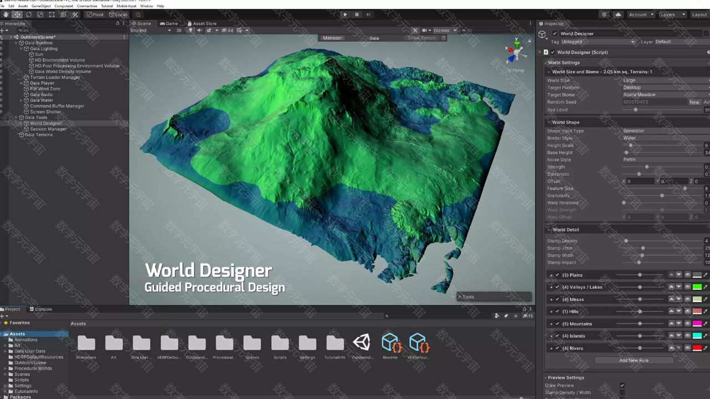The width and height of the screenshot is (710, 399).
Task: Click the Manager button in Scene view
Action: point(332,38)
